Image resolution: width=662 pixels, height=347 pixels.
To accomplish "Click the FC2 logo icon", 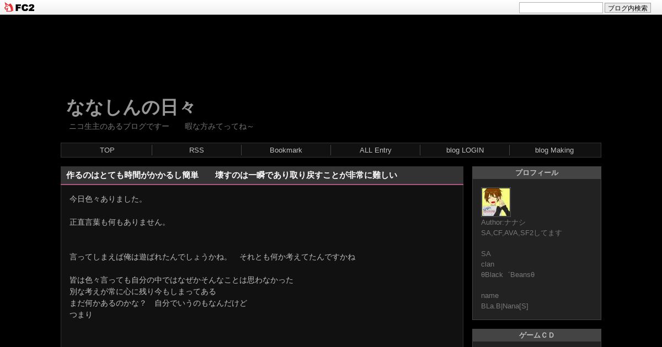I will [19, 7].
